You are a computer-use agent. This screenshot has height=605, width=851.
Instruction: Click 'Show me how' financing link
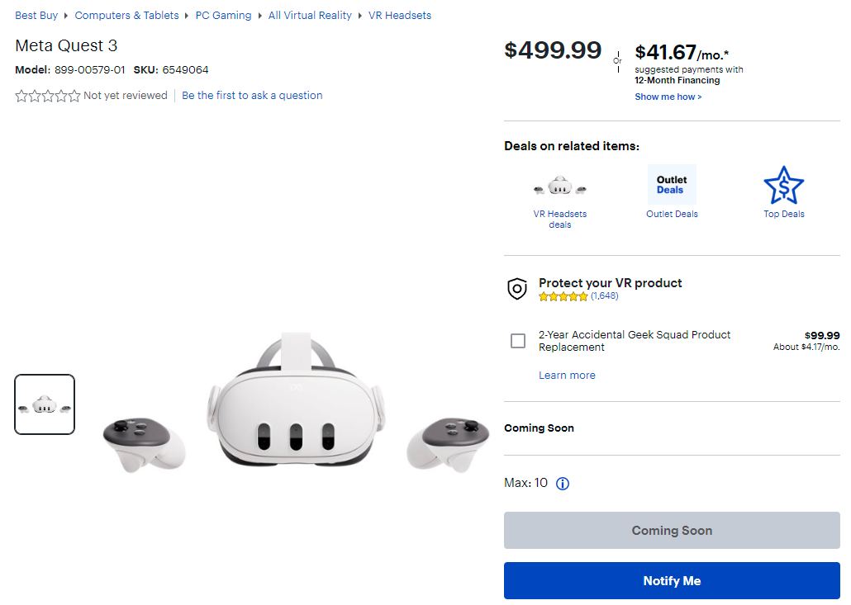[x=668, y=97]
